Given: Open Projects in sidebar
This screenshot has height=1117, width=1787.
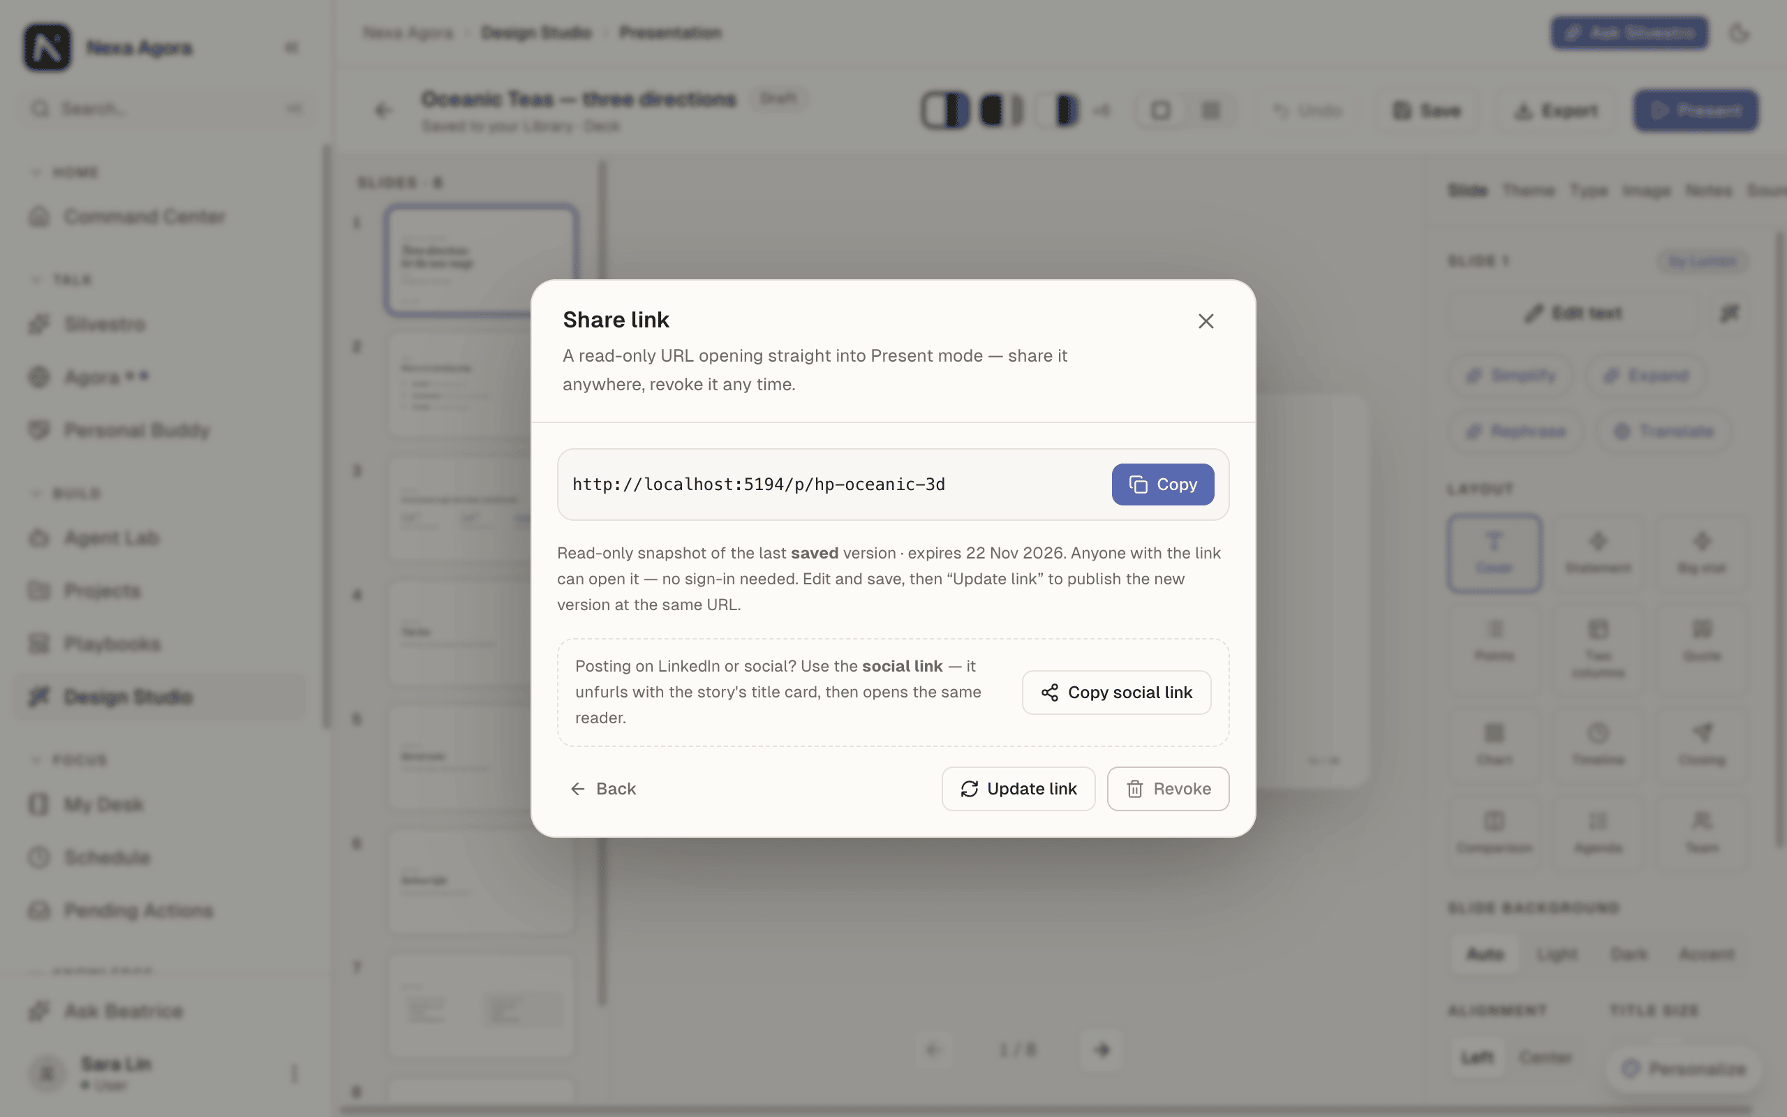Looking at the screenshot, I should coord(159,591).
